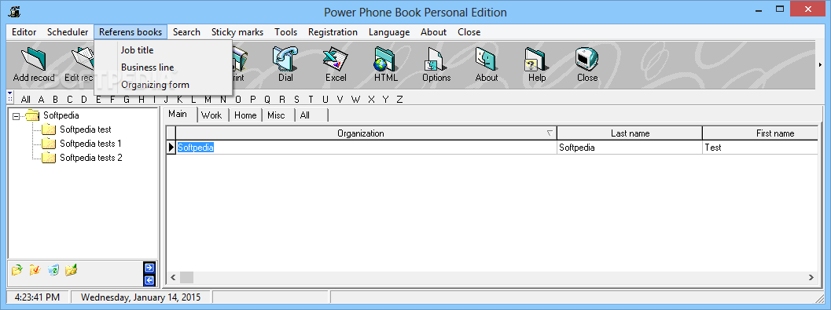Click the Edit record toolbar icon

pos(82,58)
